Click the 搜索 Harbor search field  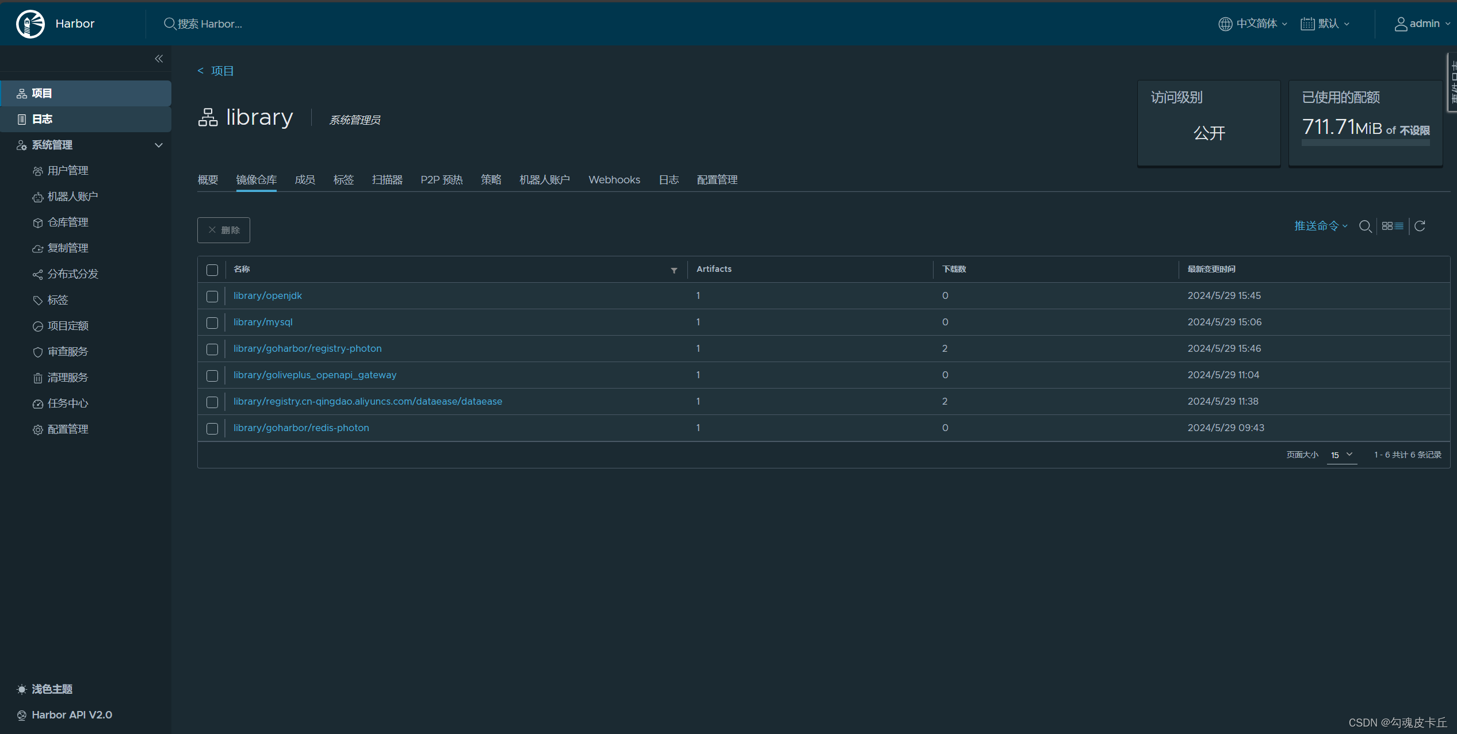210,24
